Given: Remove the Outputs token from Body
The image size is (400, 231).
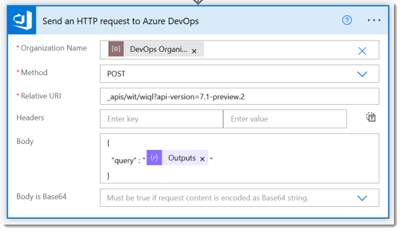Looking at the screenshot, I should pyautogui.click(x=202, y=159).
